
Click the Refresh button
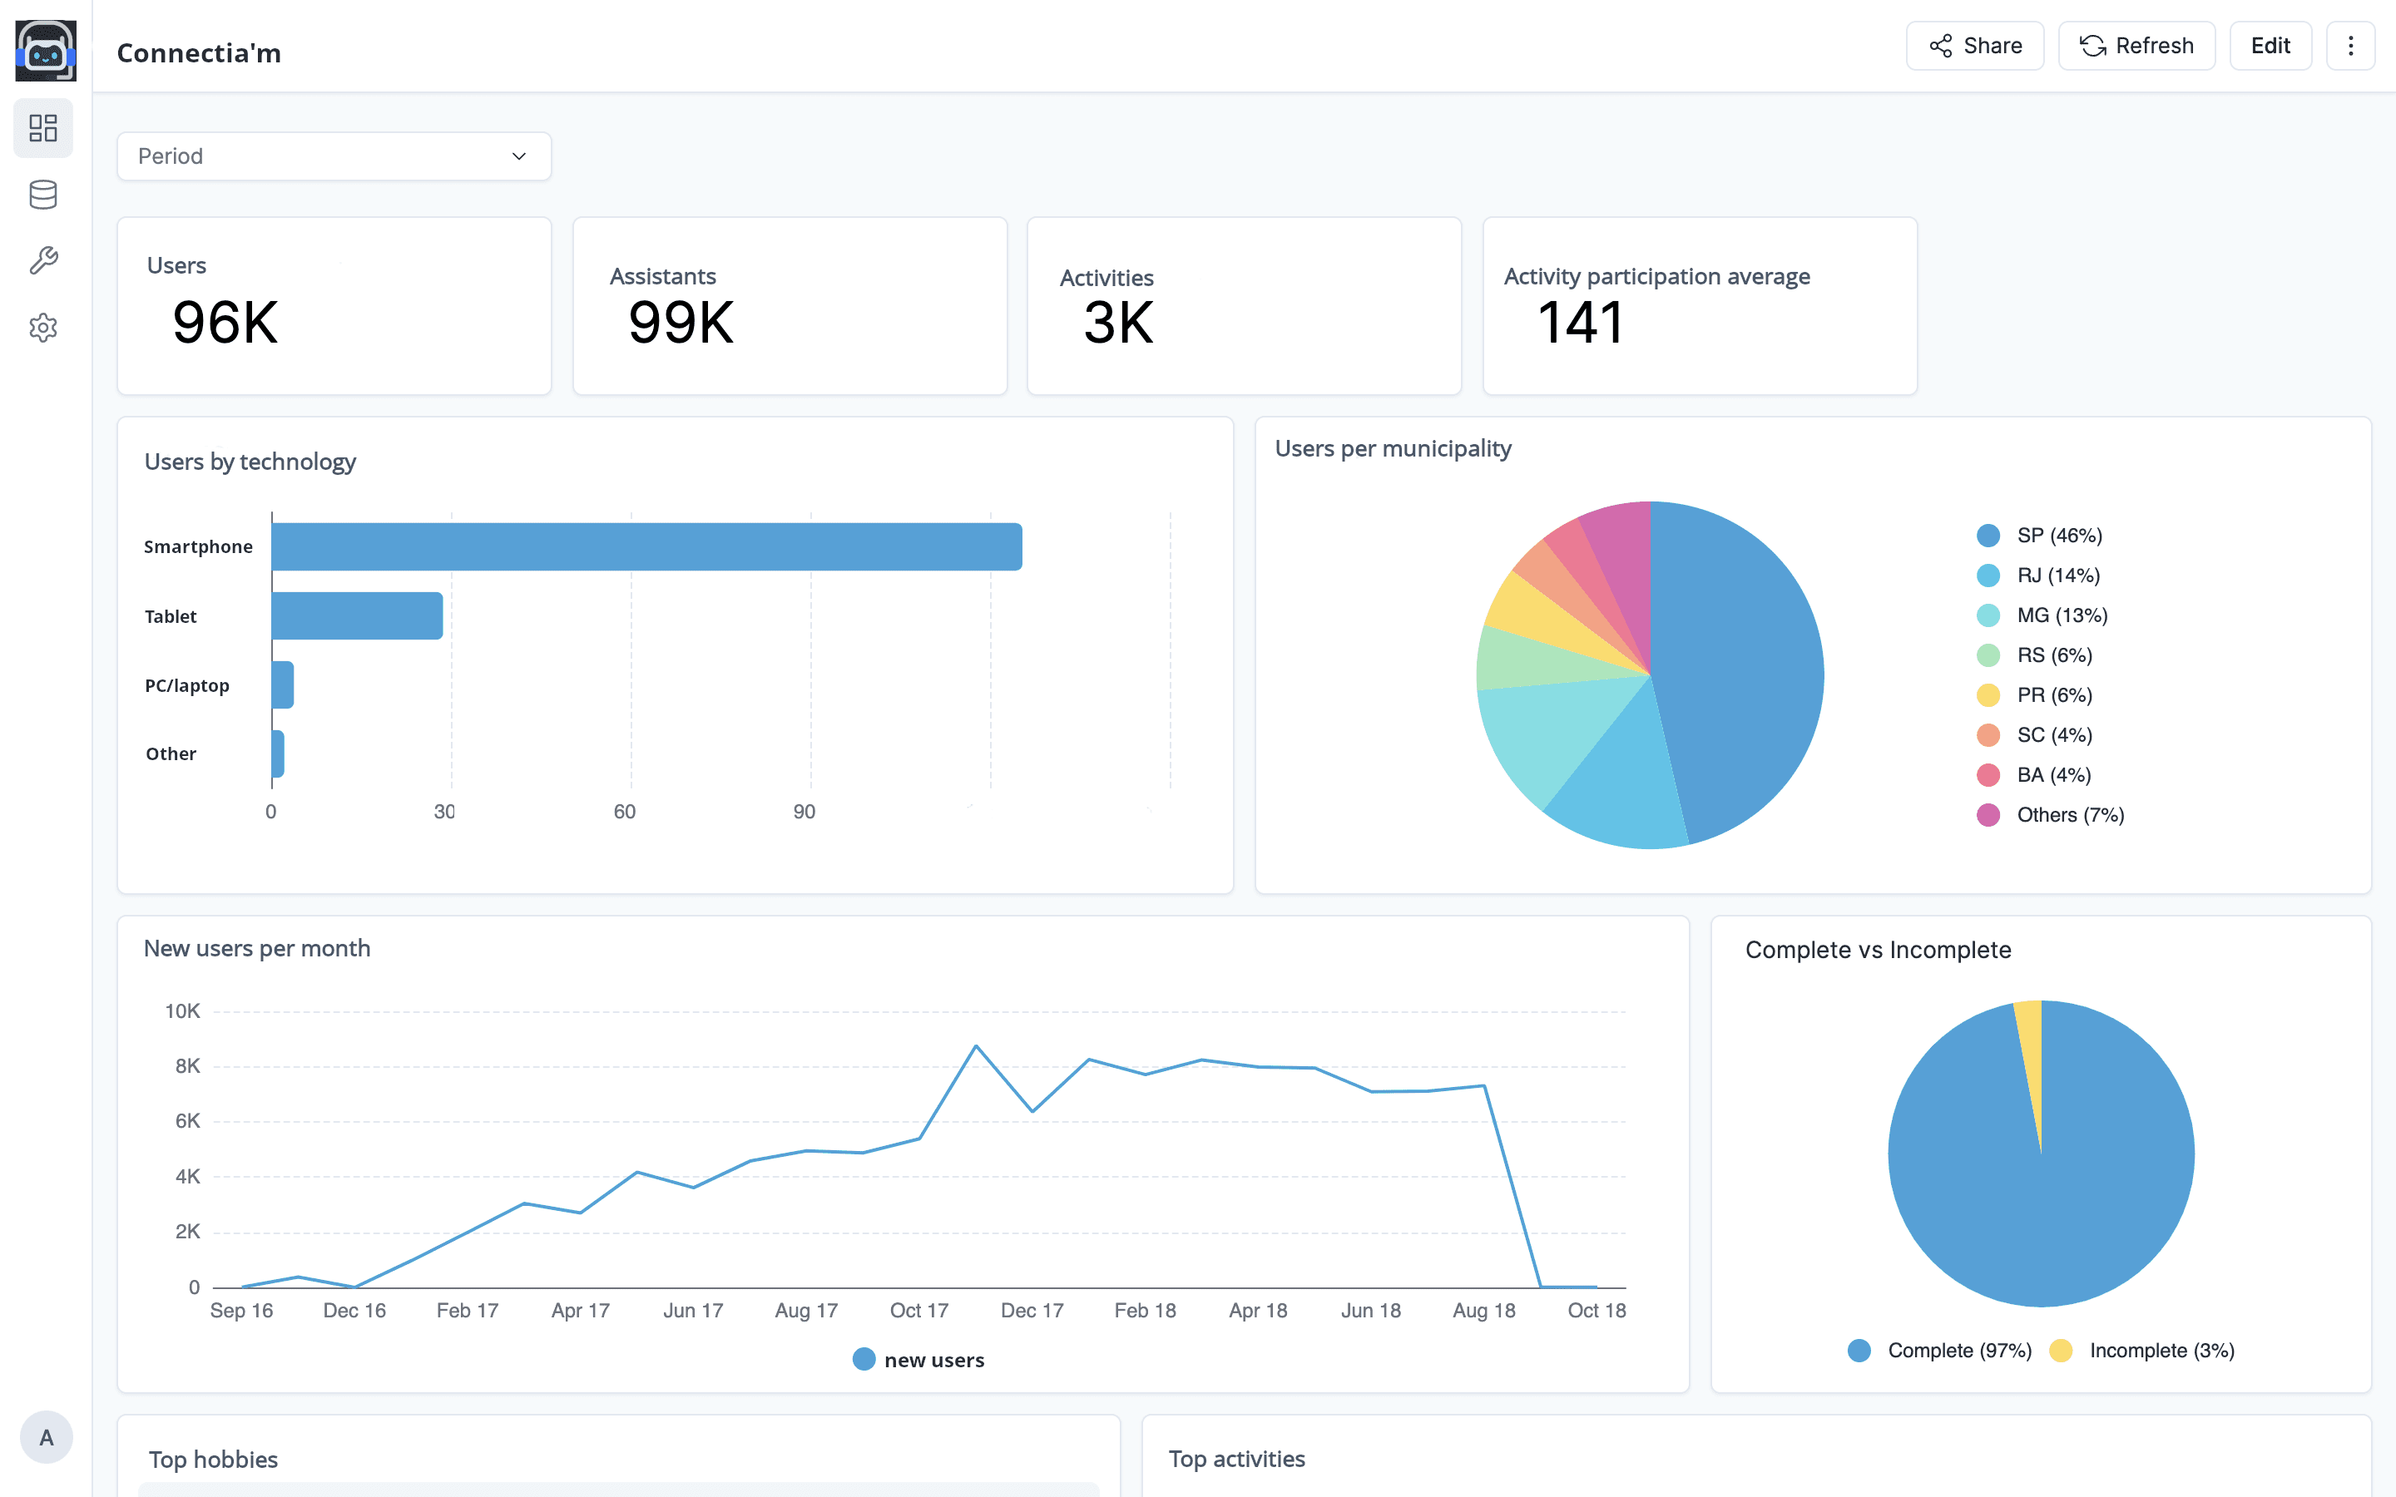[2136, 46]
